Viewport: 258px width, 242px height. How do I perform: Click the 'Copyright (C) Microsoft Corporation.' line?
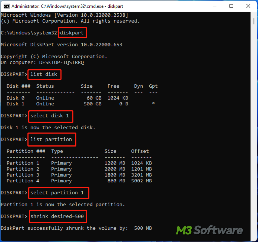[54, 57]
